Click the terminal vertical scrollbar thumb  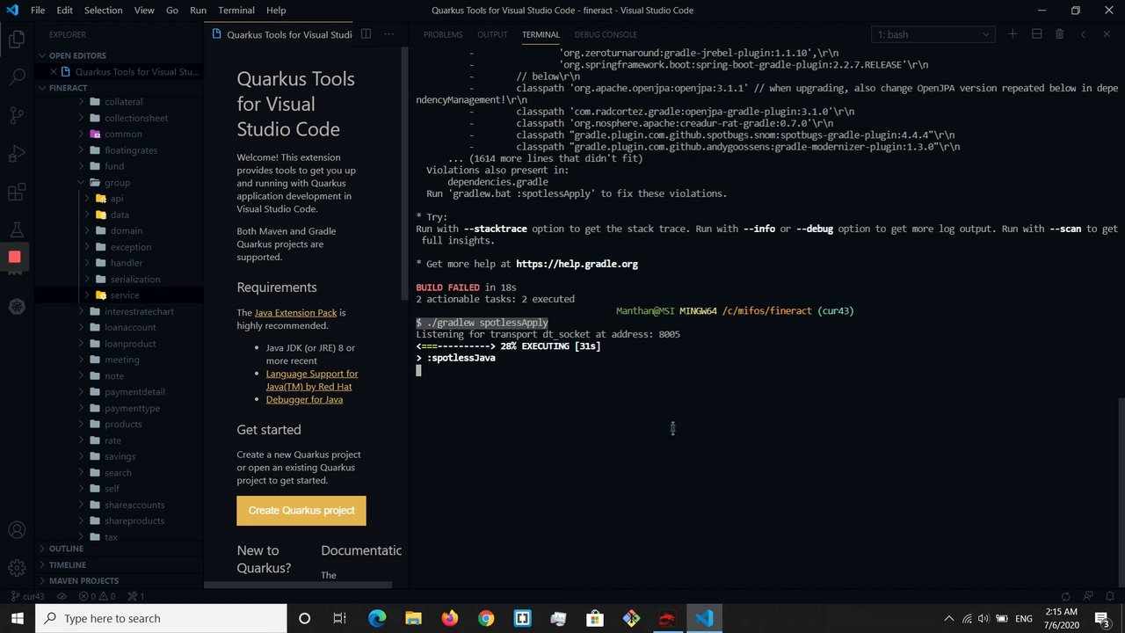point(1120,492)
